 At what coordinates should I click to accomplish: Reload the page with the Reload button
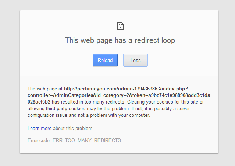(x=105, y=60)
